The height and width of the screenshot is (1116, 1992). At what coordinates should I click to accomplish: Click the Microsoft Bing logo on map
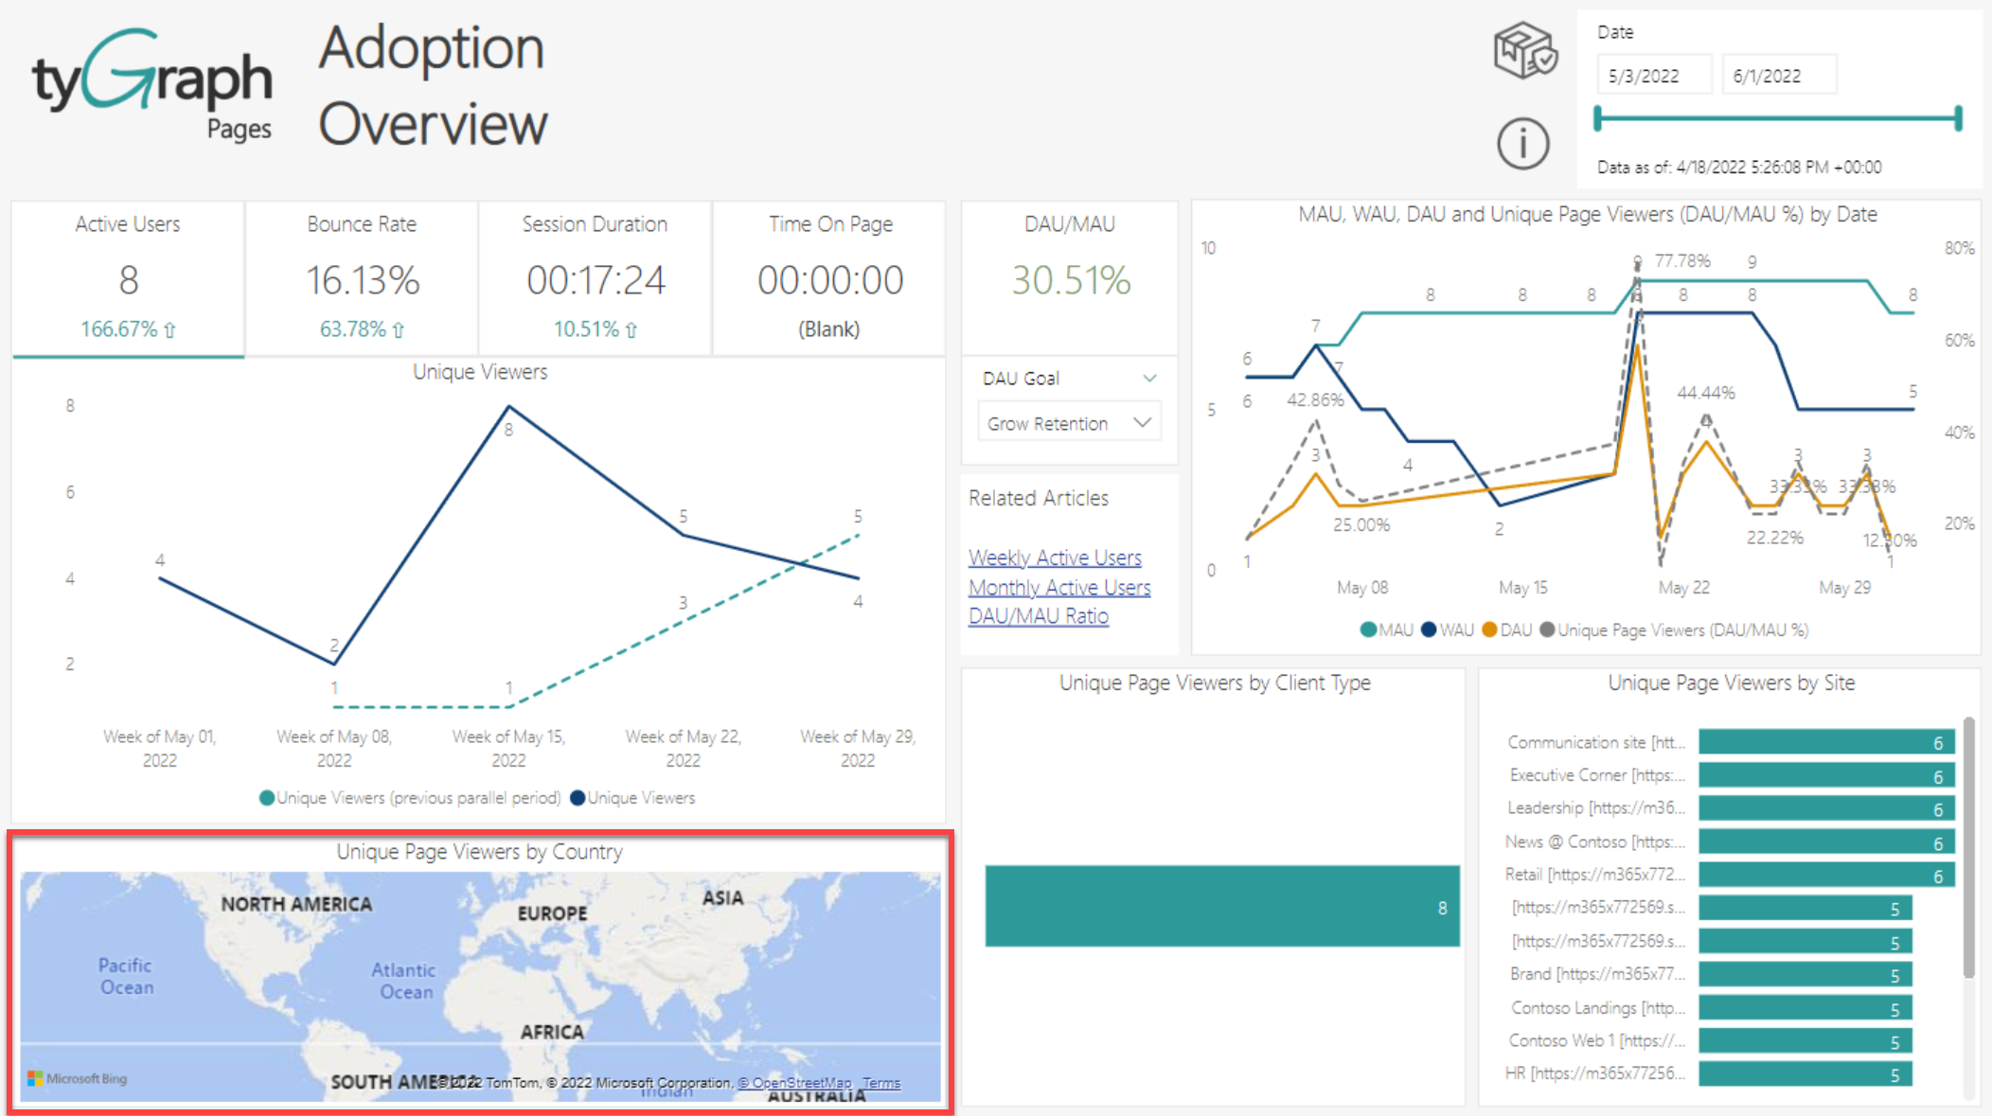point(77,1078)
